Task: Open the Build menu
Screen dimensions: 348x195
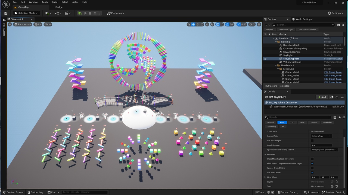Action: [55, 2]
